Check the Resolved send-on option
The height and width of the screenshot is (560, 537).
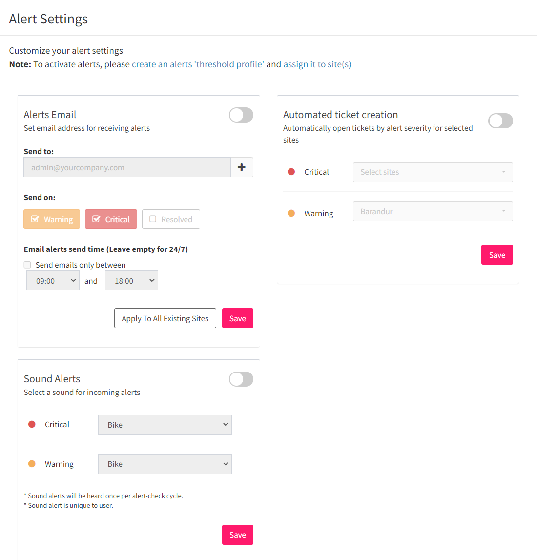coord(171,219)
